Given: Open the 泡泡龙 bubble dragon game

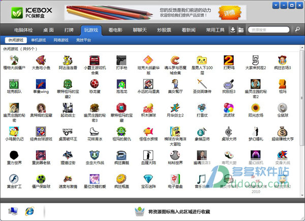Looking at the screenshot, I should tap(121, 84).
